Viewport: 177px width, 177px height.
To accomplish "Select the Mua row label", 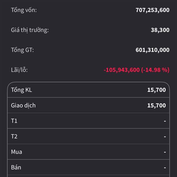I will (x=17, y=152).
